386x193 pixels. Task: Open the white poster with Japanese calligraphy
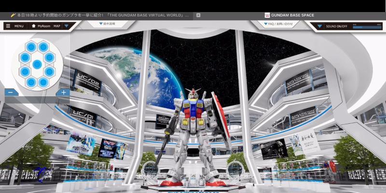[305, 142]
